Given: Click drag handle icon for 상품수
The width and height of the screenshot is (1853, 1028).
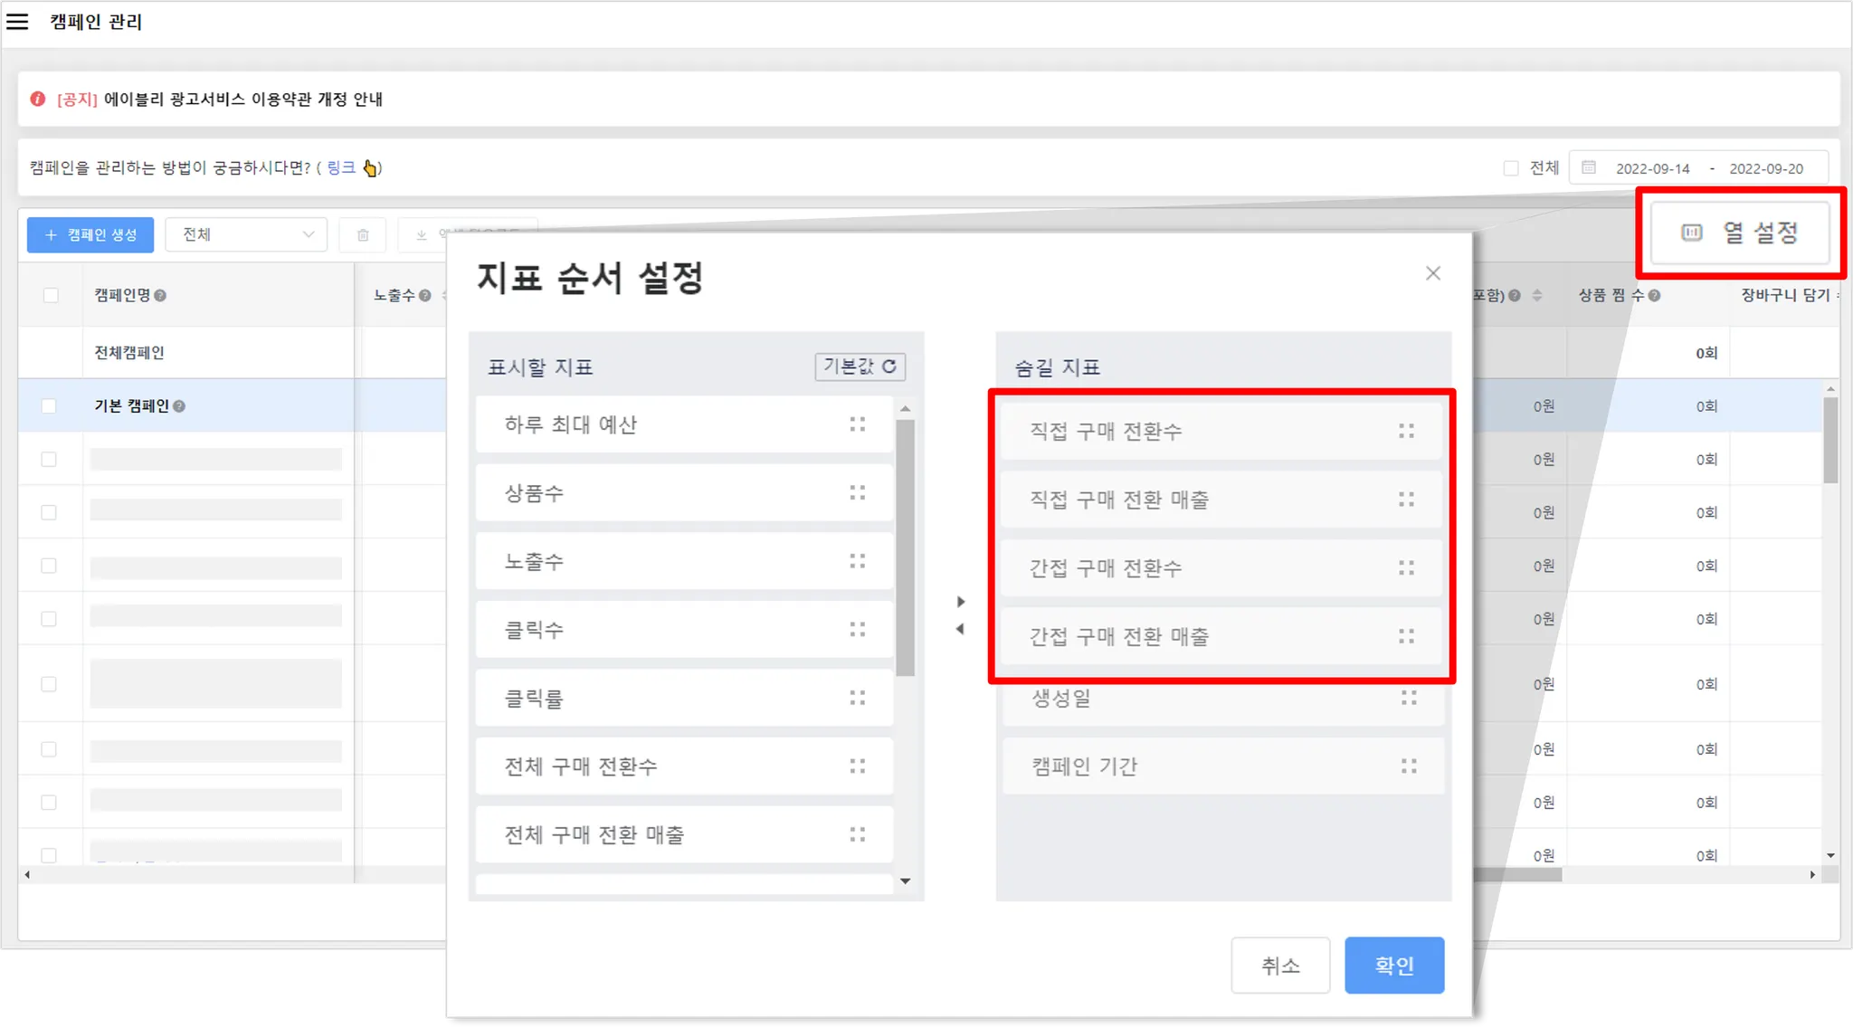Looking at the screenshot, I should point(857,493).
